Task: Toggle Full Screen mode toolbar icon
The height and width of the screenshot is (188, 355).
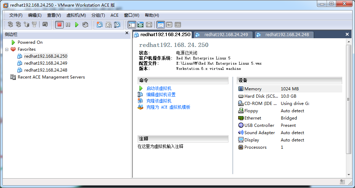Action: coord(149,25)
